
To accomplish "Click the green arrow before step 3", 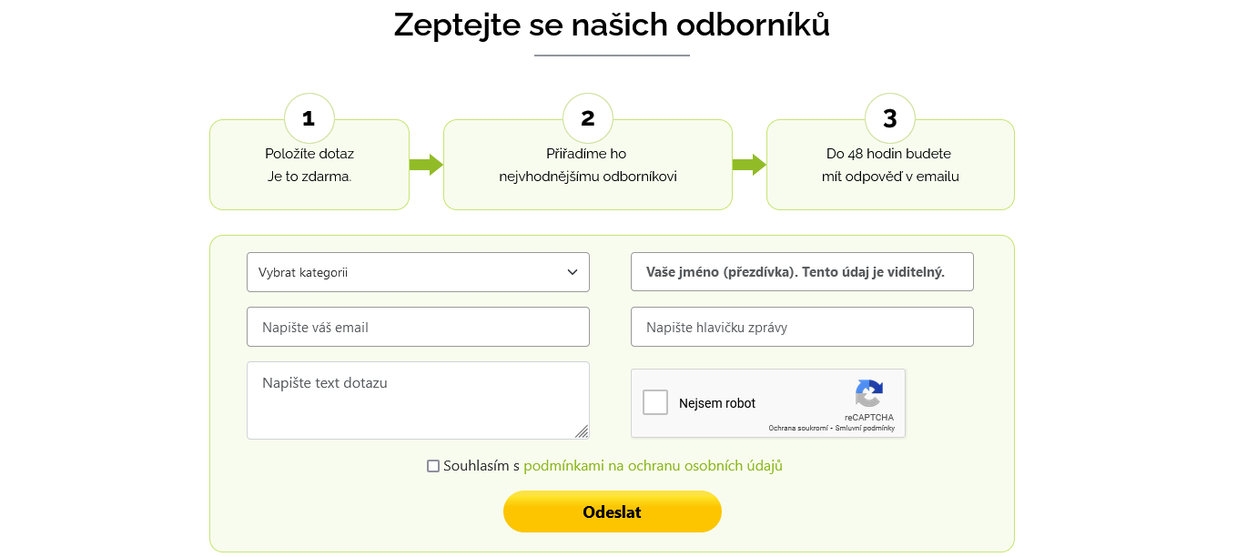I will [x=749, y=165].
